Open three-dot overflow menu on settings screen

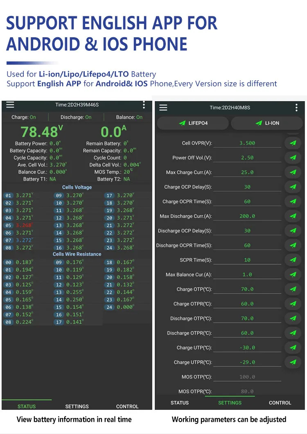296,107
